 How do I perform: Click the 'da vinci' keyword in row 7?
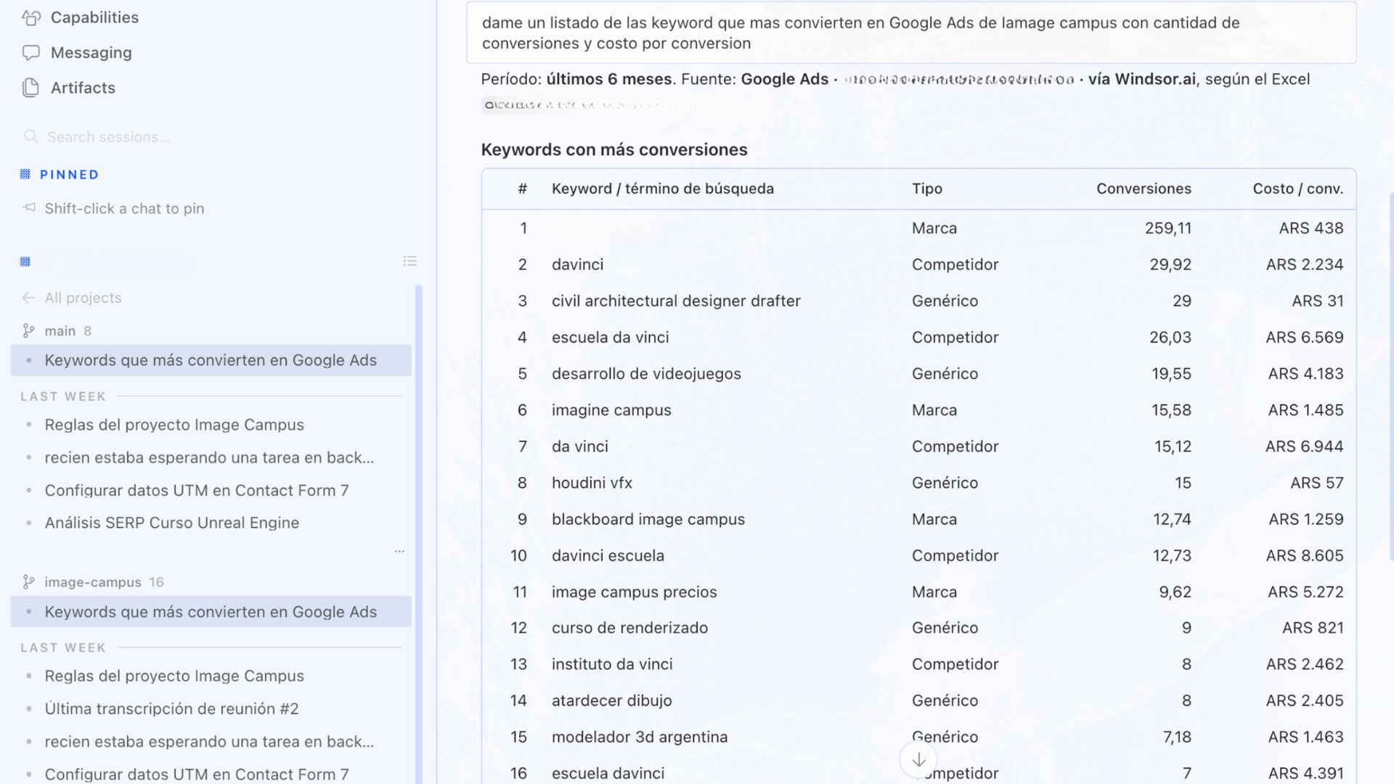click(579, 446)
